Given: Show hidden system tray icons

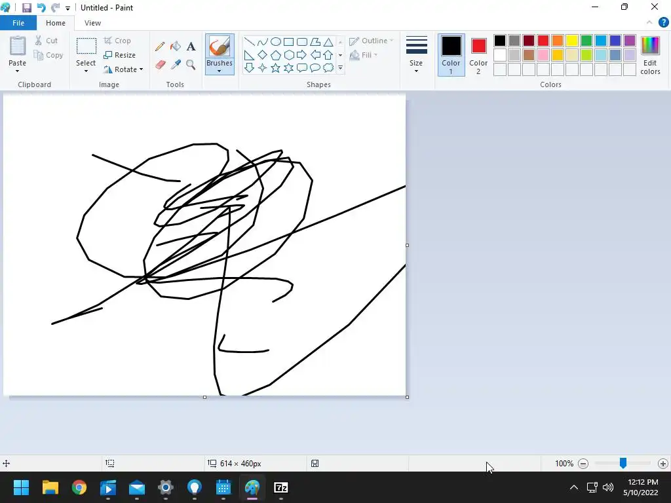Looking at the screenshot, I should (574, 487).
